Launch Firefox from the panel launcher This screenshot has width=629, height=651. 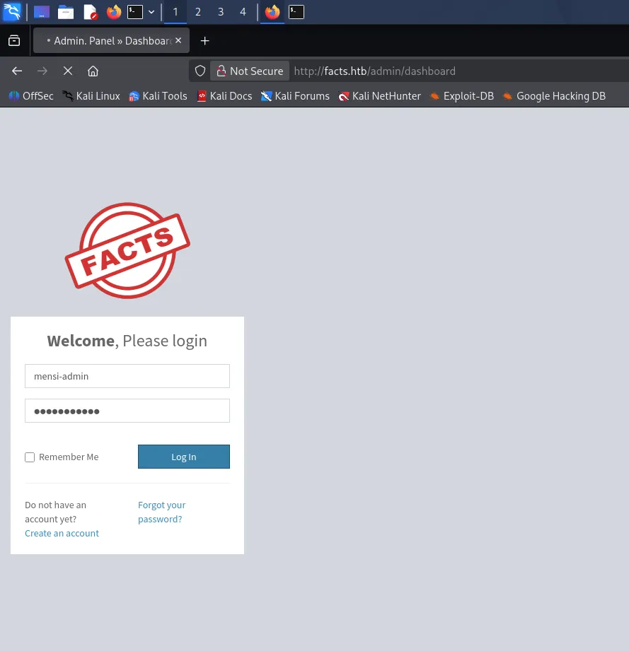click(113, 12)
